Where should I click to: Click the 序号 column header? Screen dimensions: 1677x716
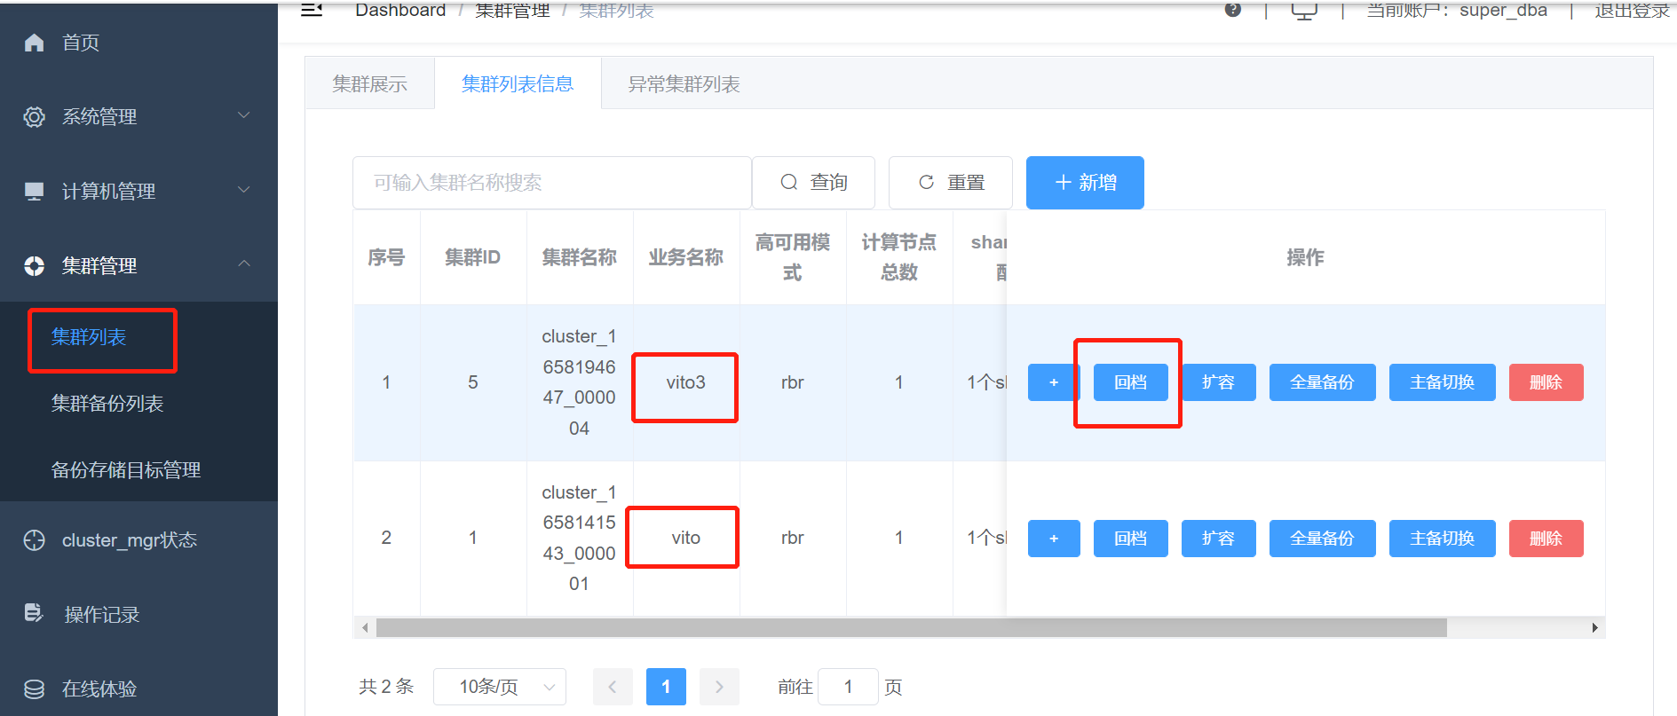tap(386, 257)
